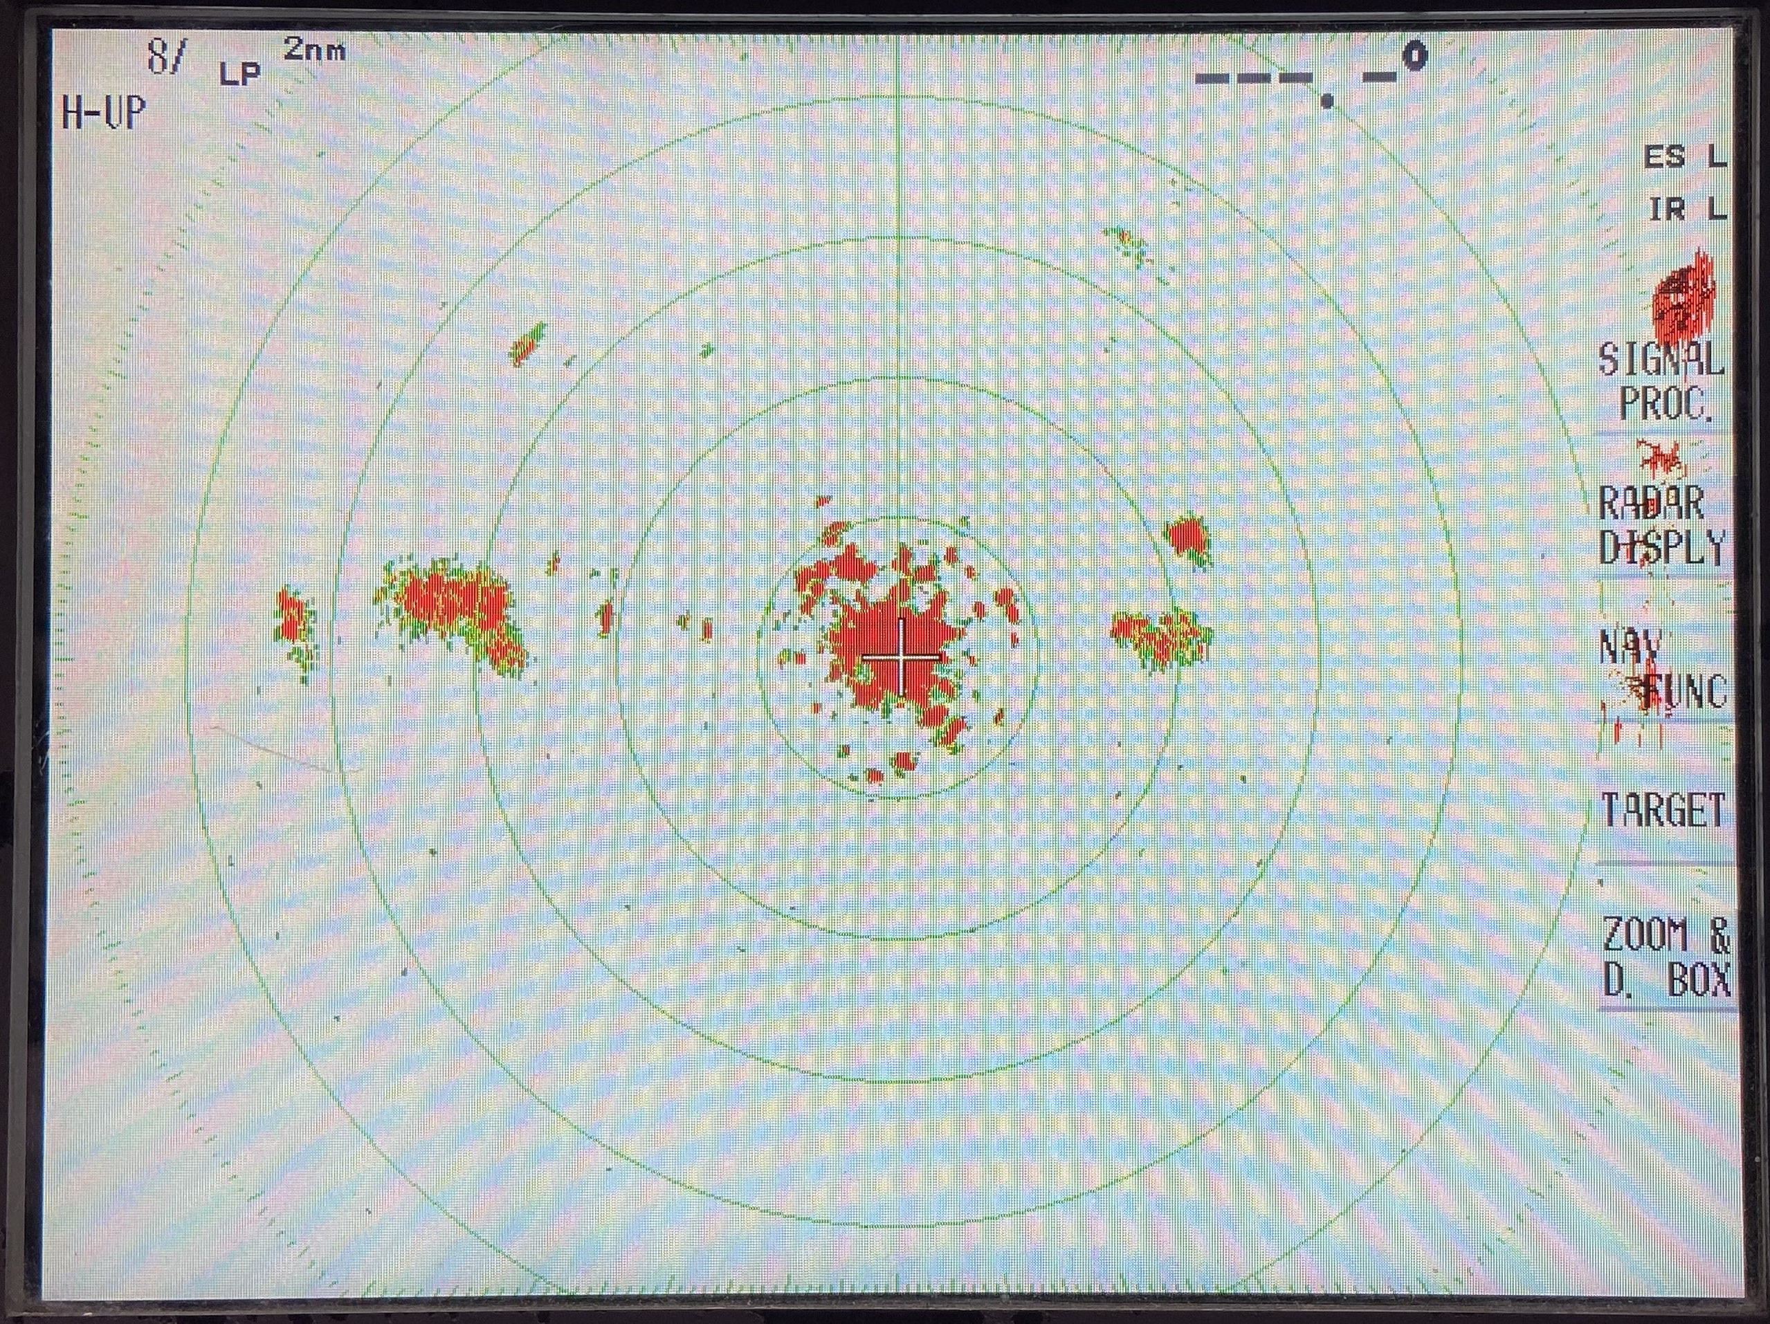The height and width of the screenshot is (1324, 1770).
Task: Click the small red echo upper right of center
Action: (1187, 535)
